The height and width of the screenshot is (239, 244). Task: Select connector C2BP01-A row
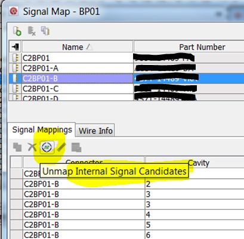click(126, 68)
